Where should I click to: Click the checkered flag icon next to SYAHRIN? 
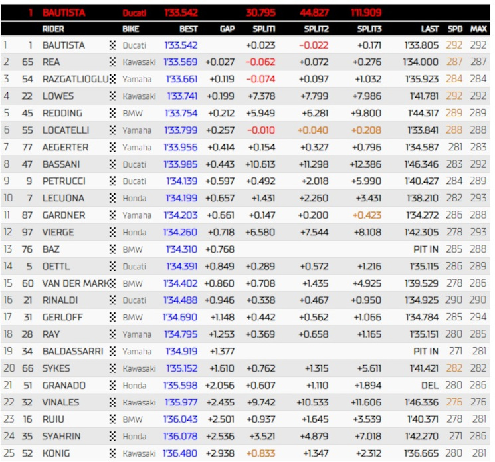click(x=112, y=437)
